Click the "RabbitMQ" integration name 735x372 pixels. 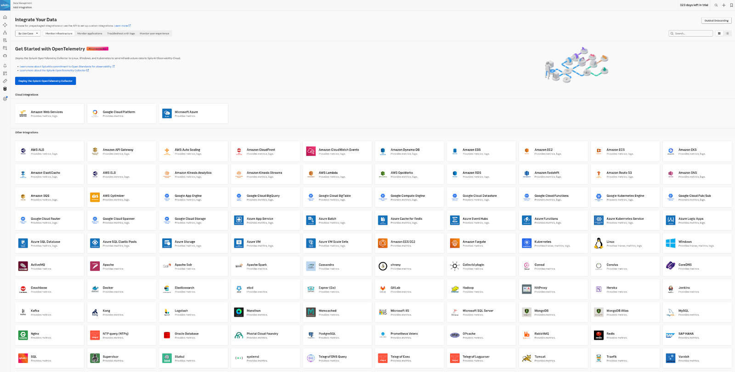coord(542,334)
